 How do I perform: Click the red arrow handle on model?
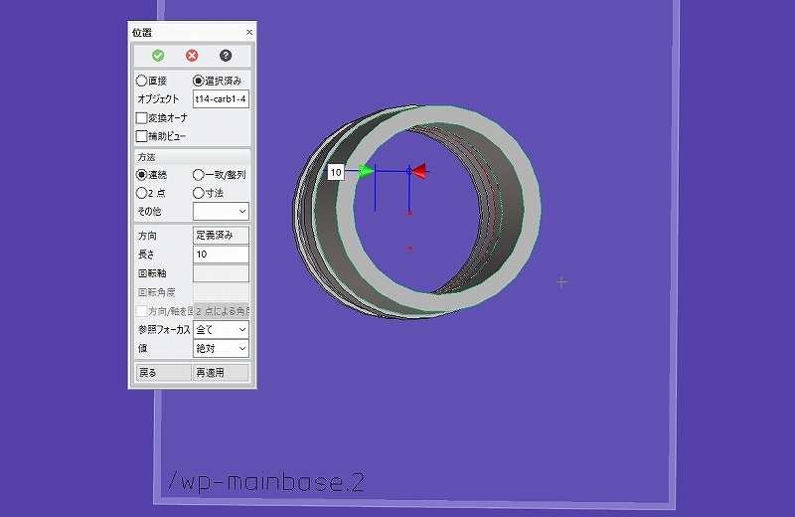pyautogui.click(x=419, y=172)
